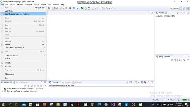Open Windows Start menu
Screen dimensions: 190x107
tap(3, 104)
